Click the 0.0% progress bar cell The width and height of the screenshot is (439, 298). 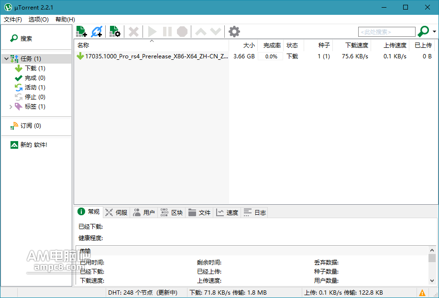pyautogui.click(x=271, y=56)
